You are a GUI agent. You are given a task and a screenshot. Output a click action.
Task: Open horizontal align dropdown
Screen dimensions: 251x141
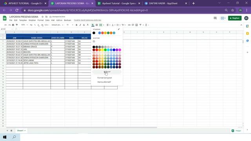108,25
